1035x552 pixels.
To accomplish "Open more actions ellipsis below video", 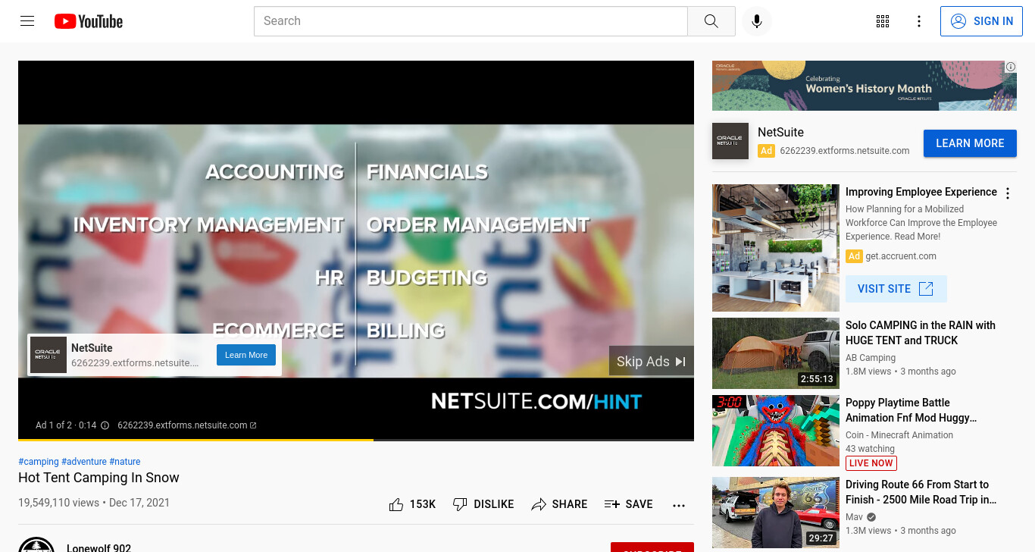I will pyautogui.click(x=679, y=505).
